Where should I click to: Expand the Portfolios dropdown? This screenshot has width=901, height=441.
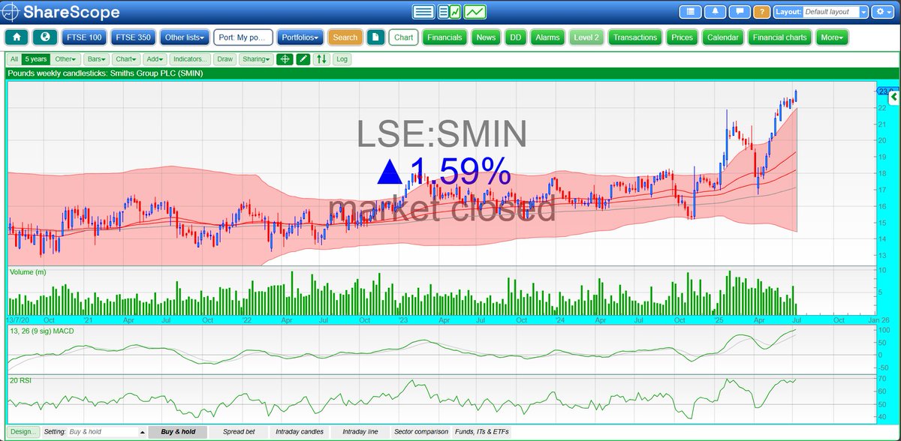300,37
